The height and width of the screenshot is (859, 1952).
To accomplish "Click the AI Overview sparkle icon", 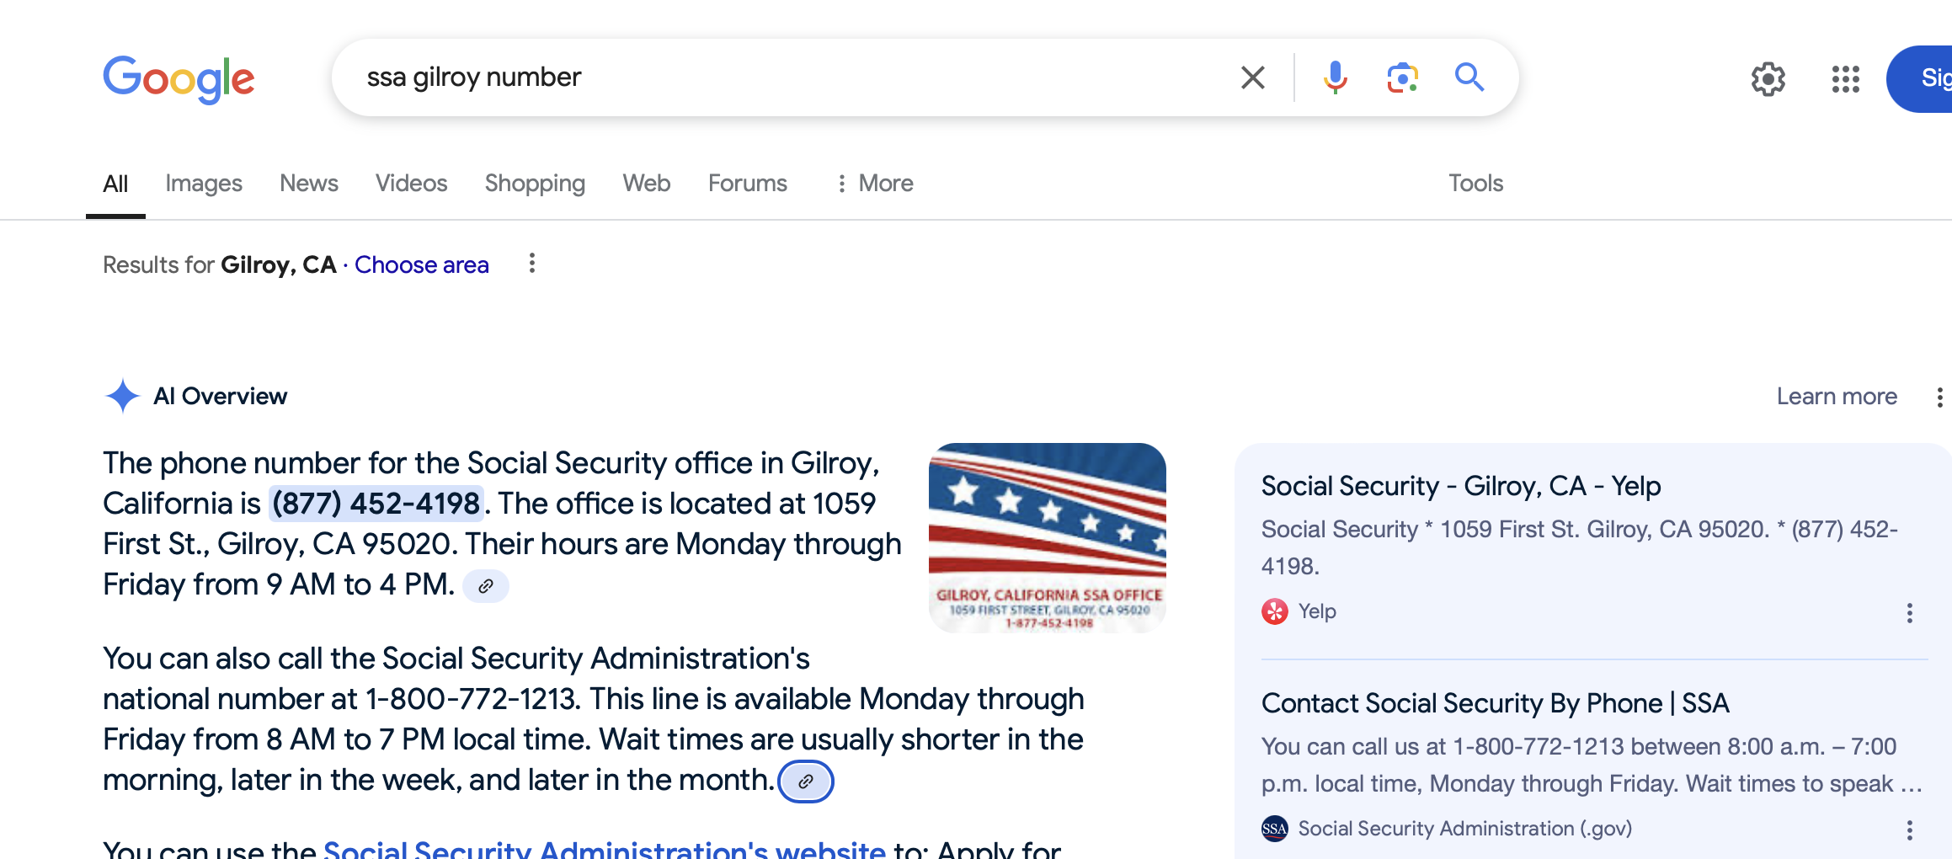I will (x=122, y=396).
